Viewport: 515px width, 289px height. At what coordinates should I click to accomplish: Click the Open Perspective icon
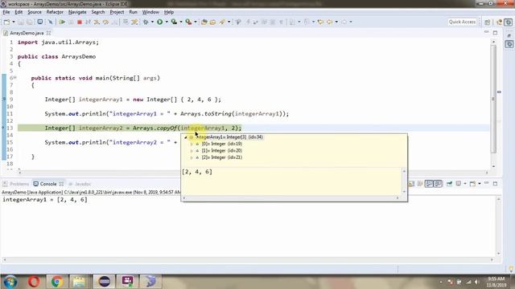tap(487, 22)
